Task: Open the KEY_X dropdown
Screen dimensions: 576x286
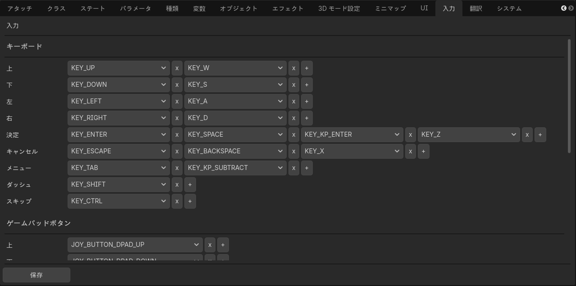Action: 352,151
